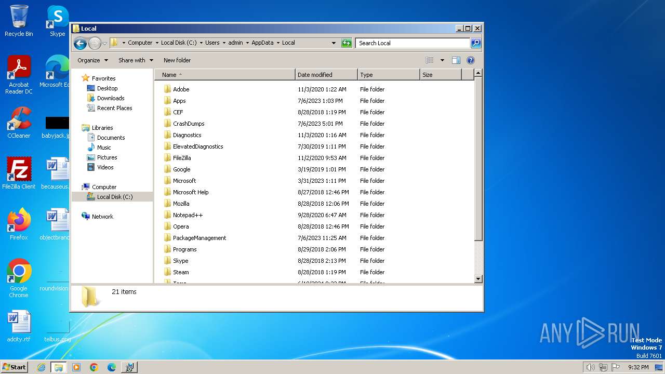The image size is (665, 374).
Task: Select the Adobe folder
Action: 181,89
